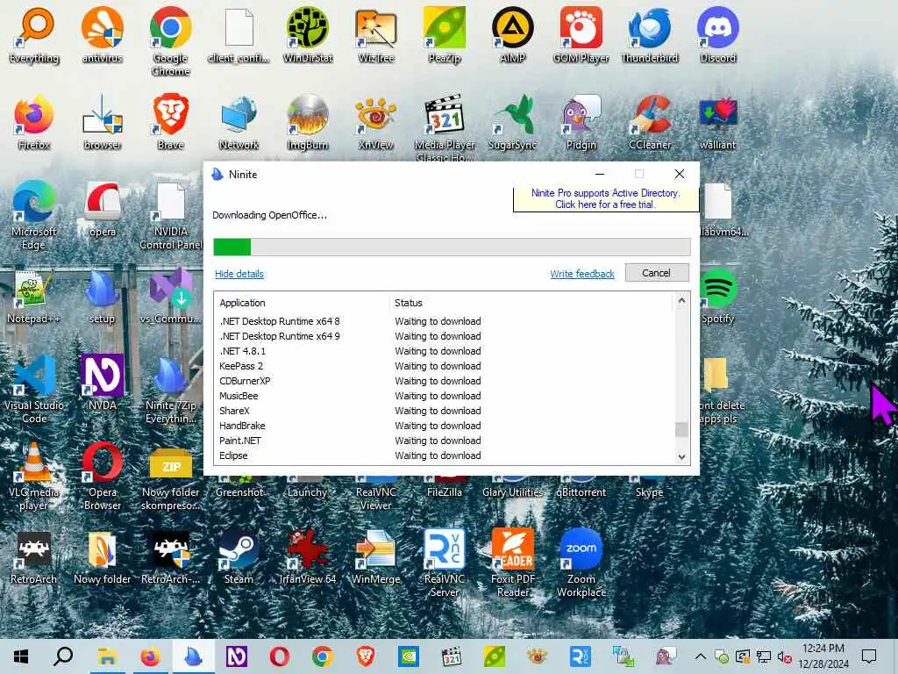Click the details list scroll down arrow
898x674 pixels.
coord(681,456)
